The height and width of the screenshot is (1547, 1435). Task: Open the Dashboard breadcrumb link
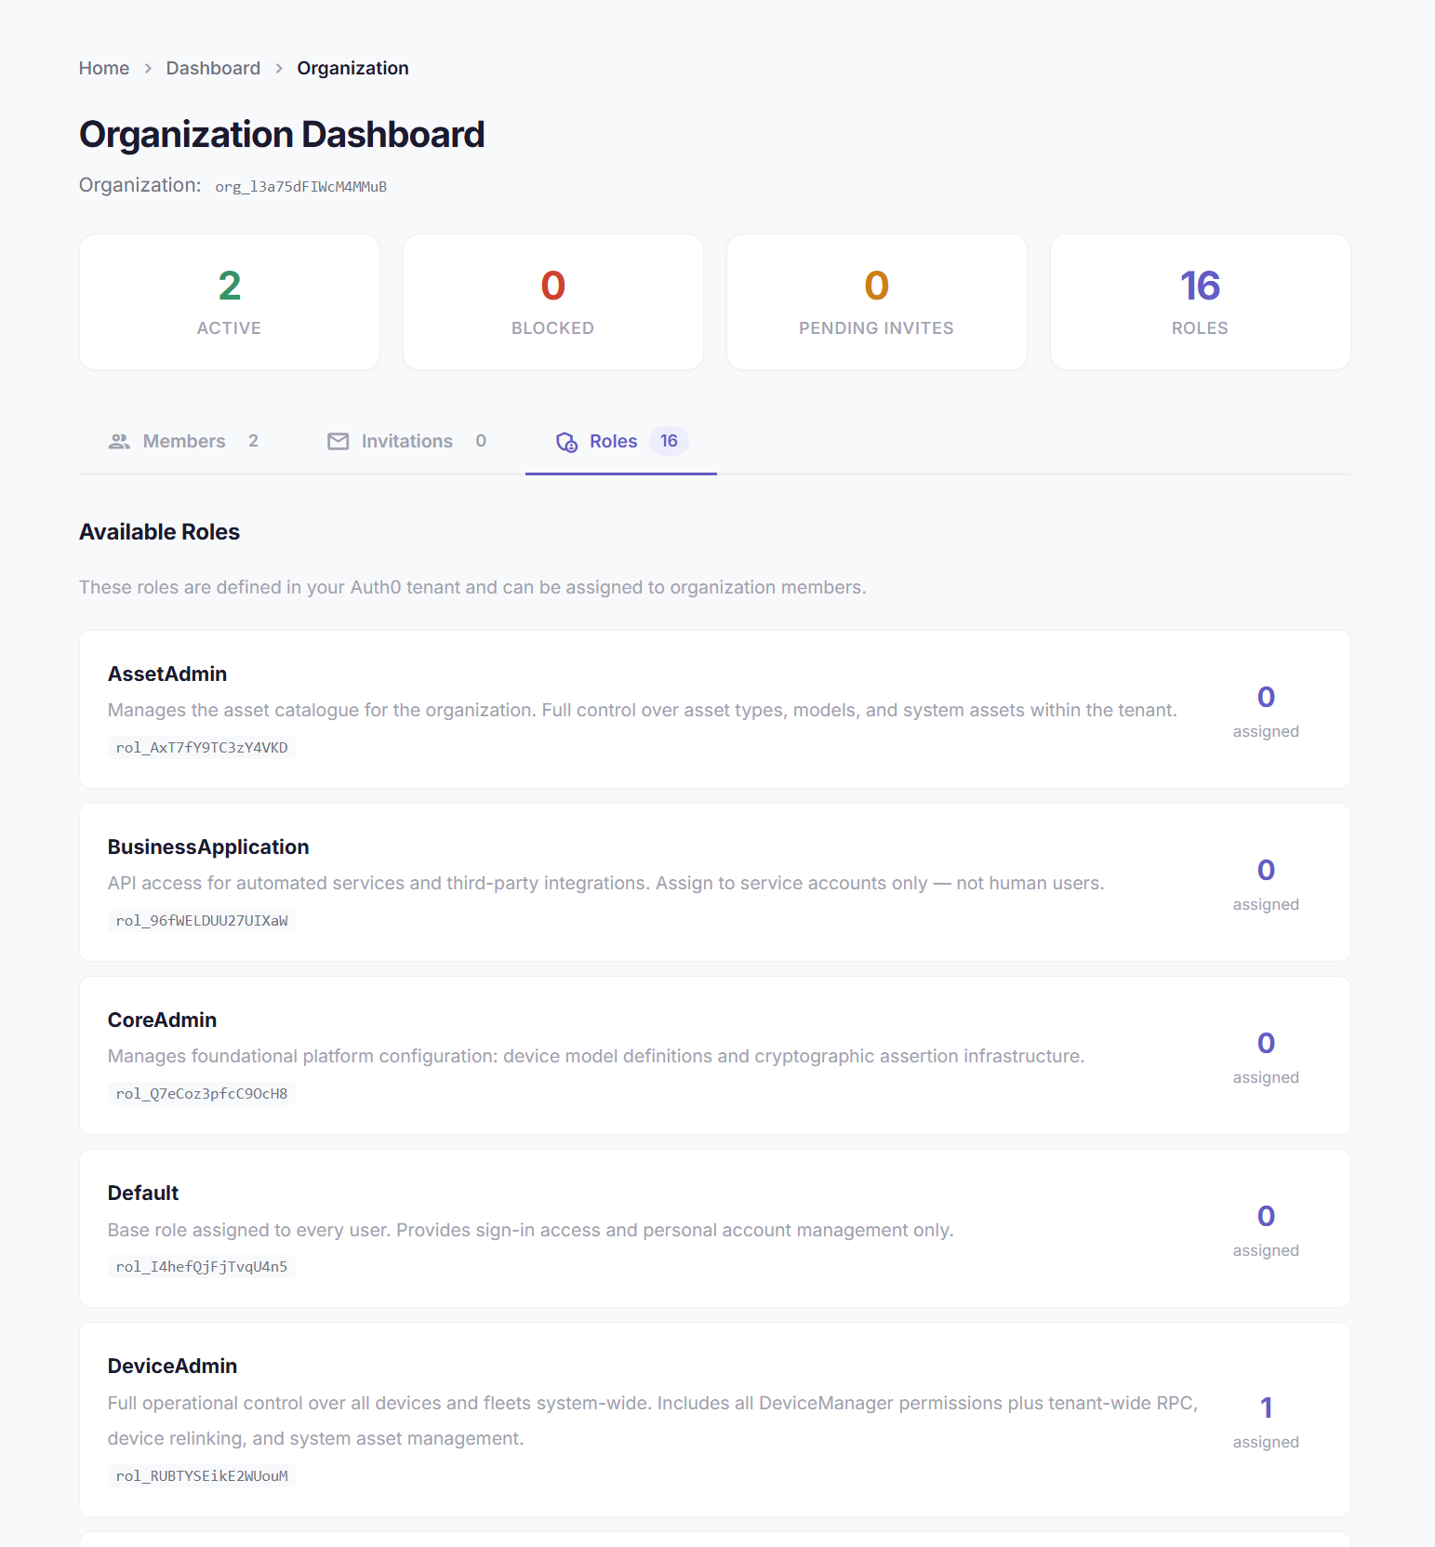pos(213,68)
